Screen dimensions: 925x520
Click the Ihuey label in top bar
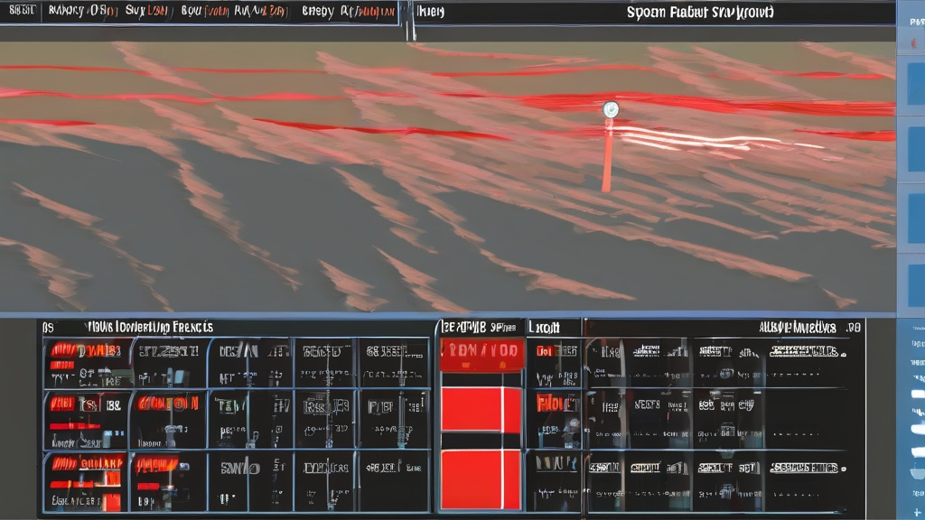tap(430, 12)
